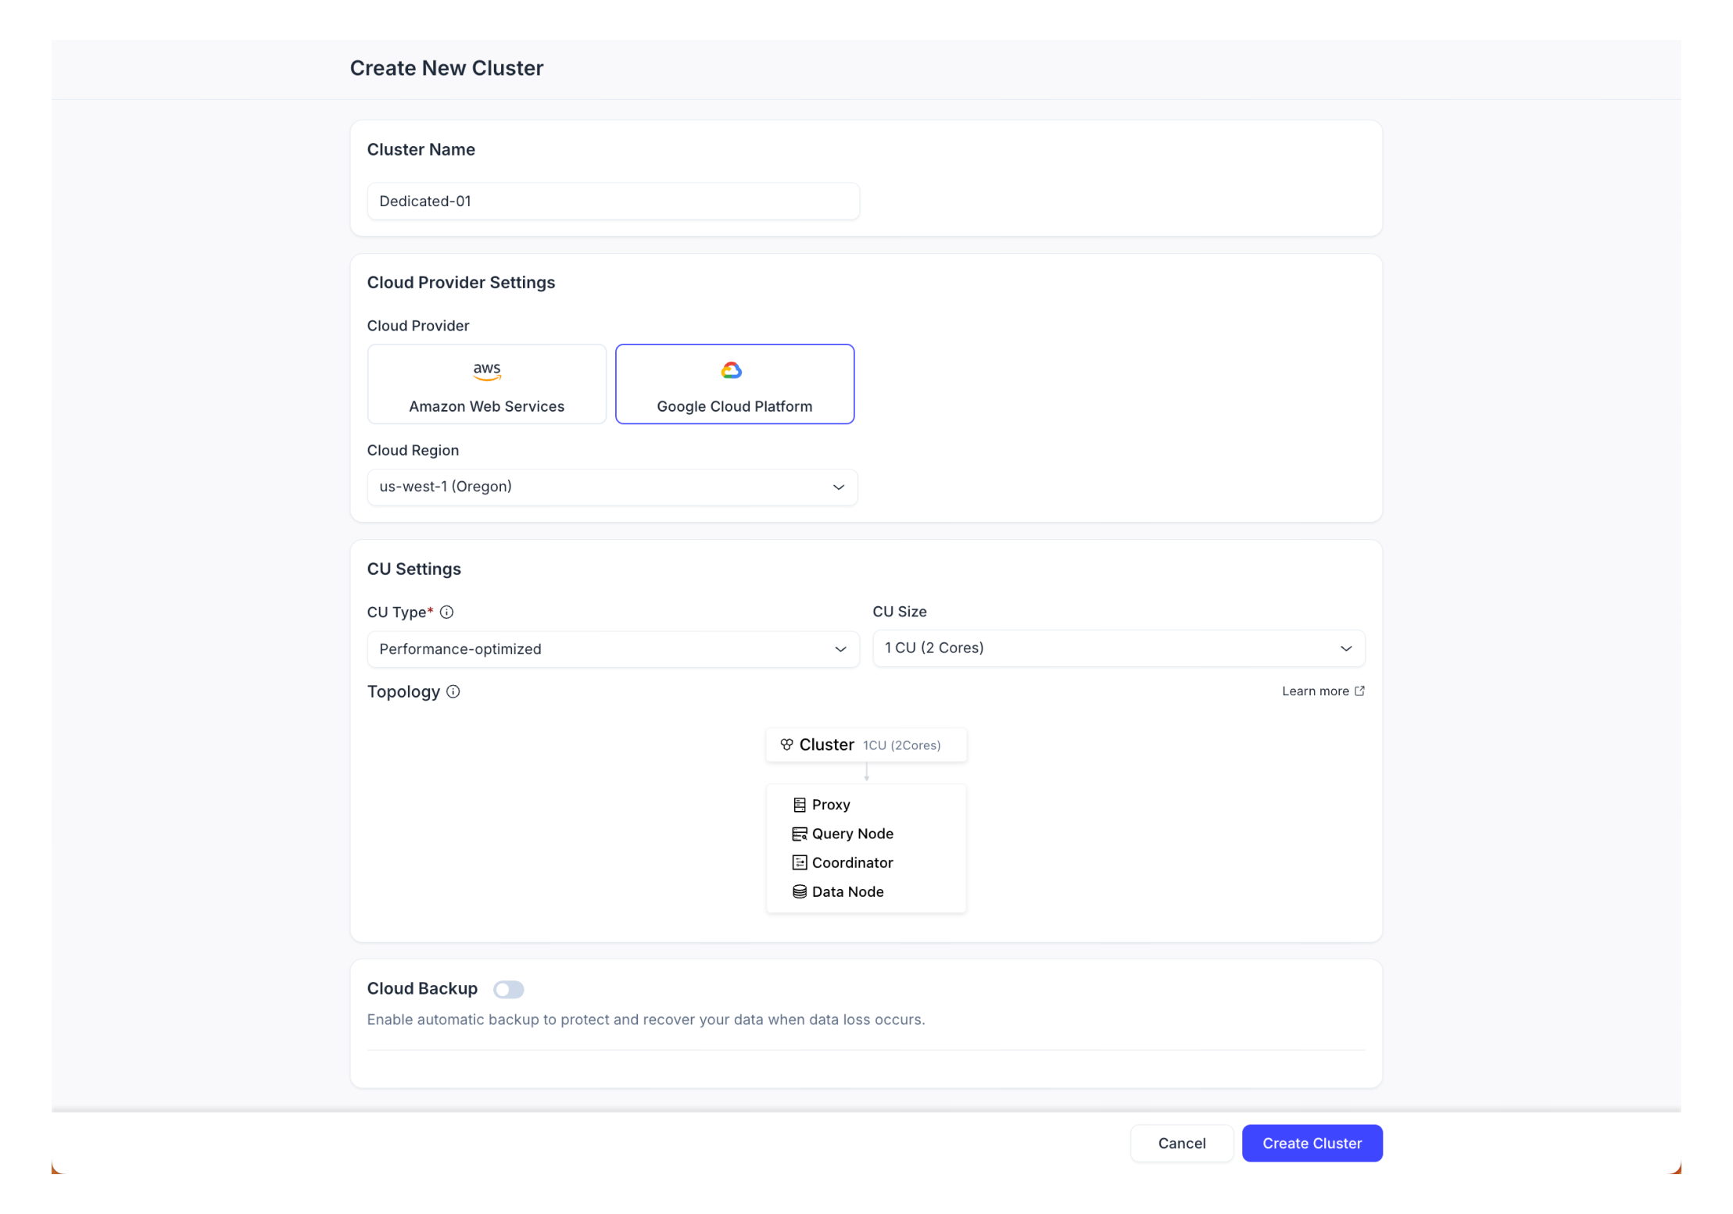
Task: Select Amazon Web Services provider
Action: tap(487, 384)
